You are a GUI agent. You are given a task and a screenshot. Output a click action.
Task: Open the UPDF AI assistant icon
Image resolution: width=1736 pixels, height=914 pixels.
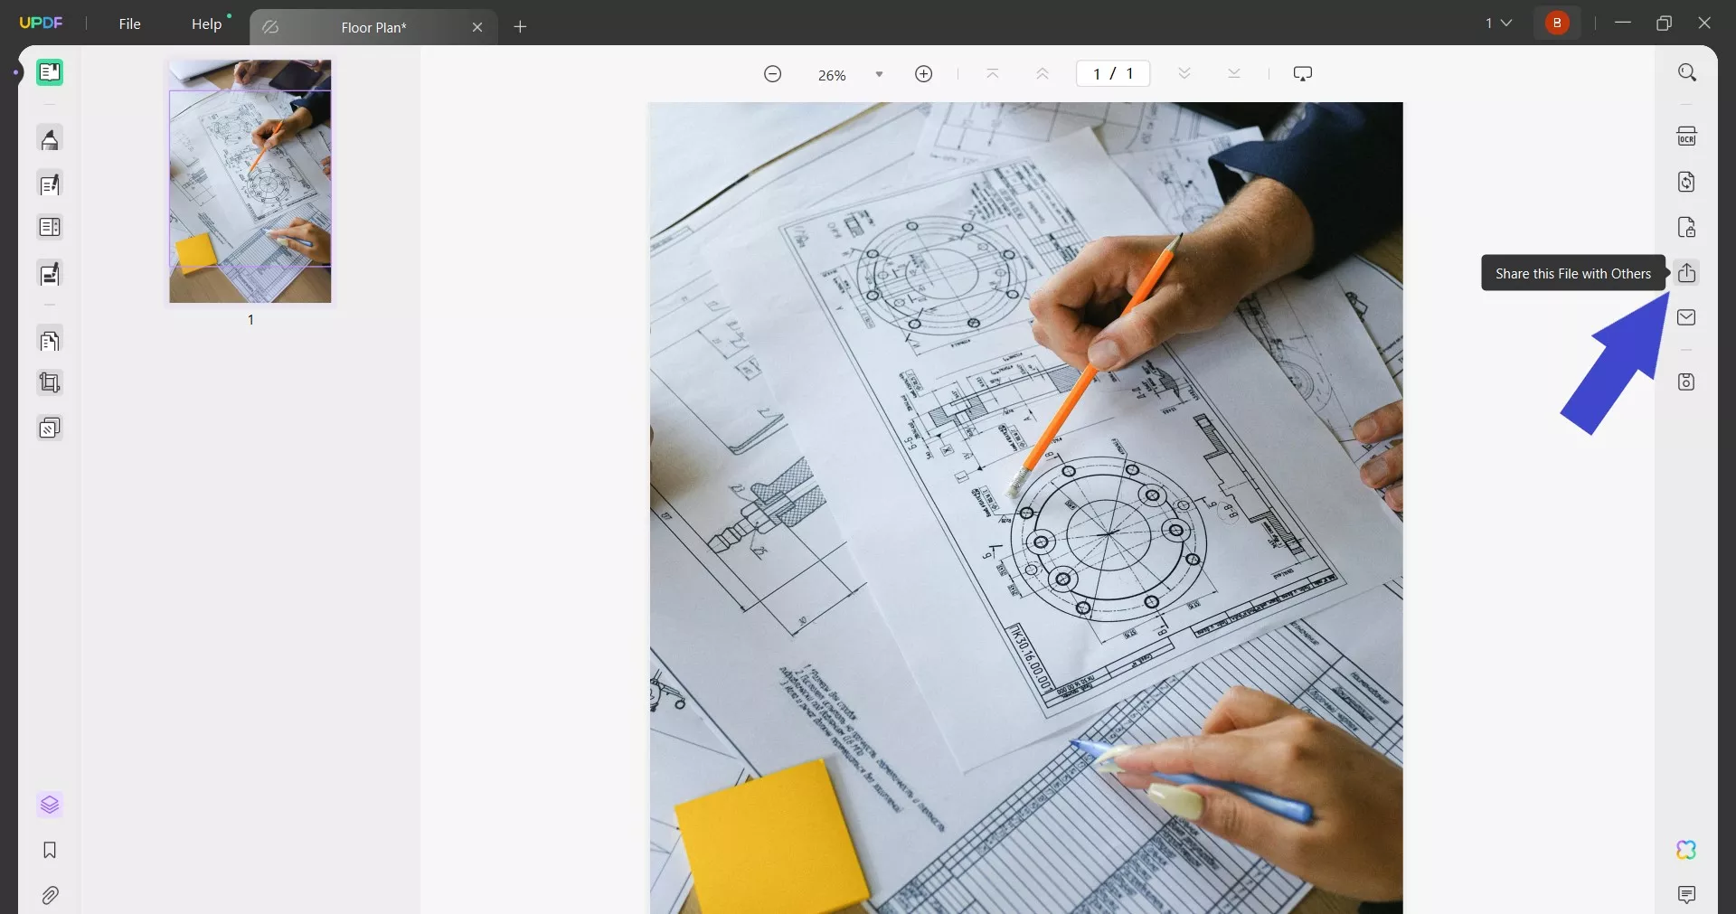pyautogui.click(x=1686, y=850)
